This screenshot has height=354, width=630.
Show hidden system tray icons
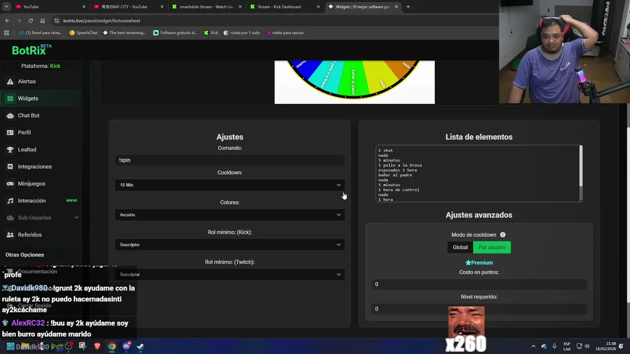tap(533, 346)
